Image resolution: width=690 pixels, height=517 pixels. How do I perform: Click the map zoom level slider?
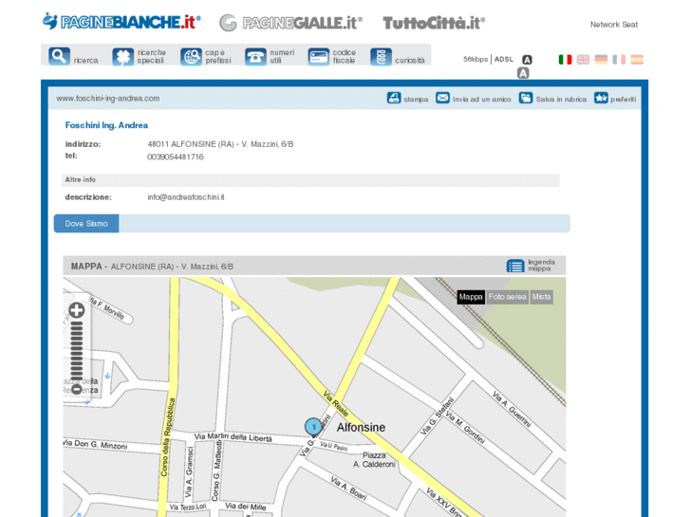pyautogui.click(x=77, y=351)
